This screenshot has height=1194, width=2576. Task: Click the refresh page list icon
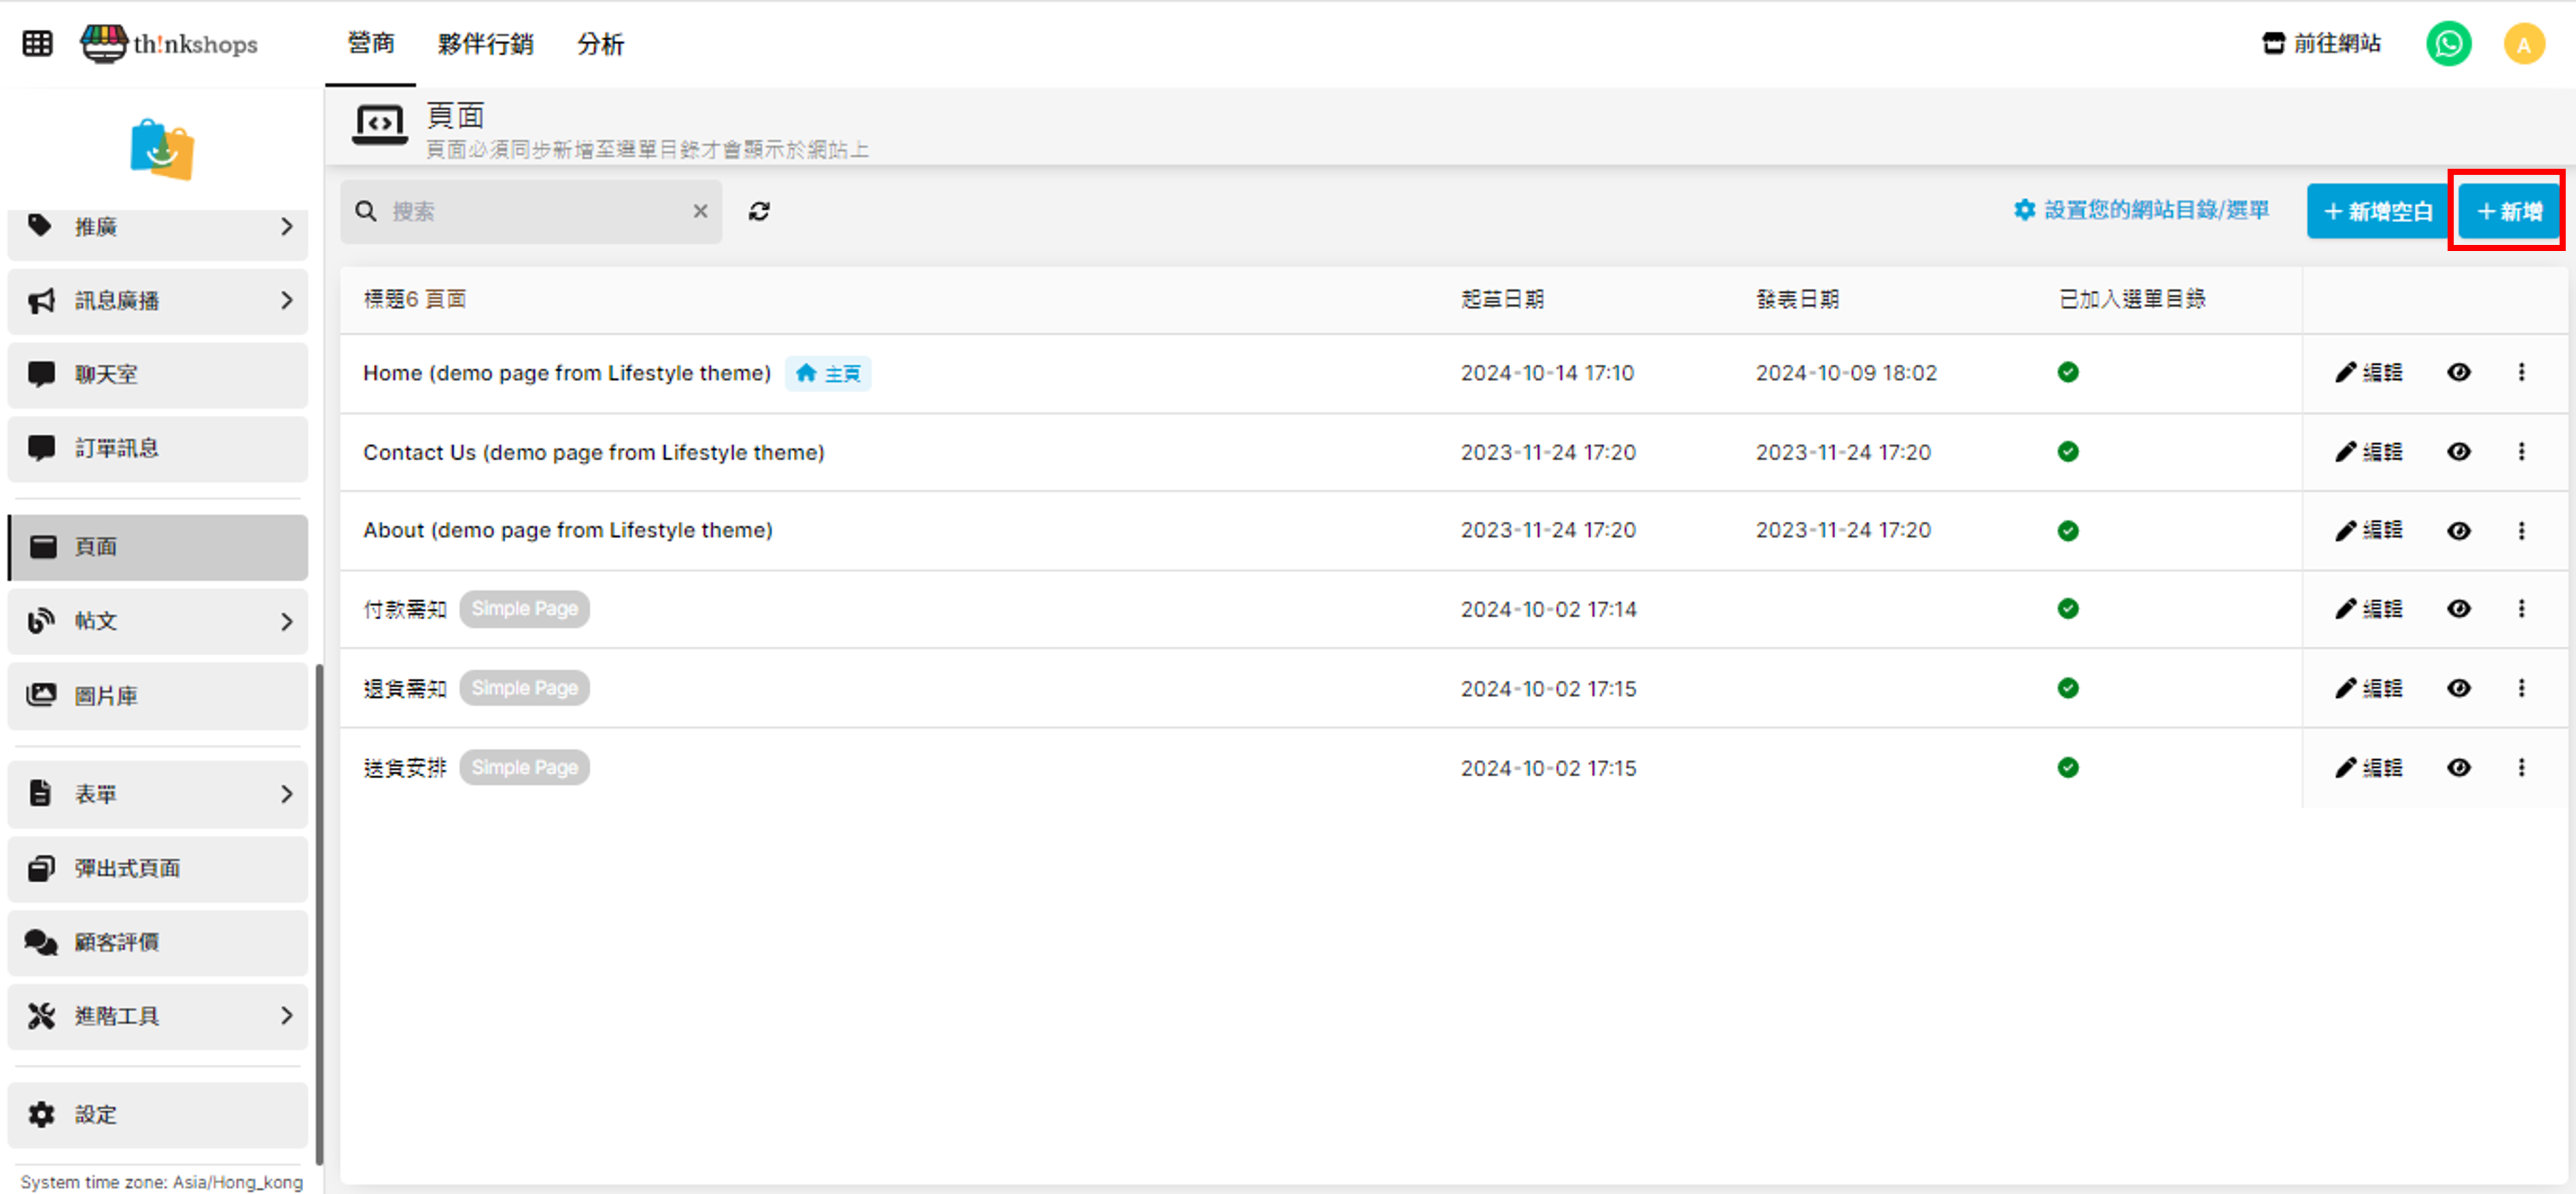pyautogui.click(x=759, y=211)
